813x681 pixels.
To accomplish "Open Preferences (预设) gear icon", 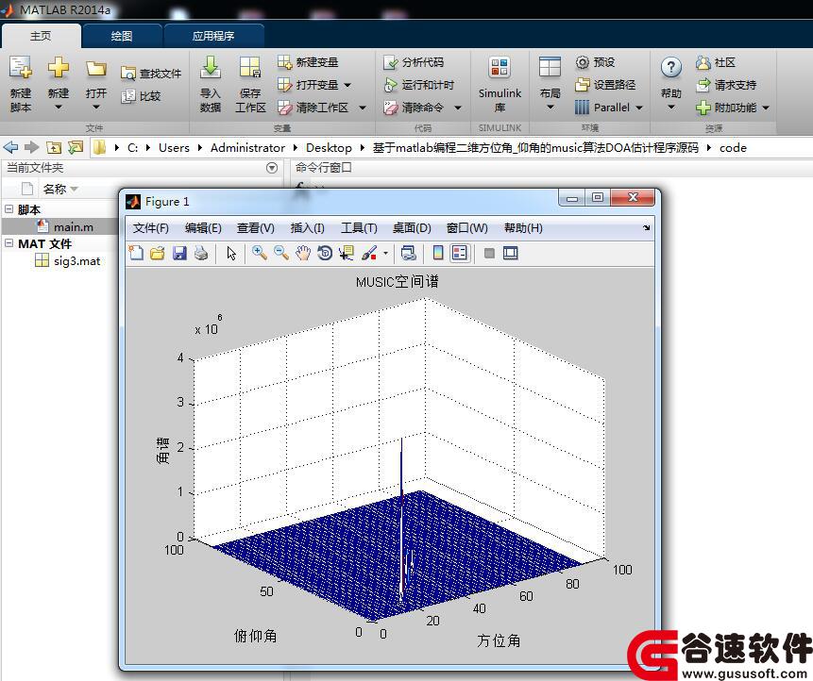I will pos(583,62).
